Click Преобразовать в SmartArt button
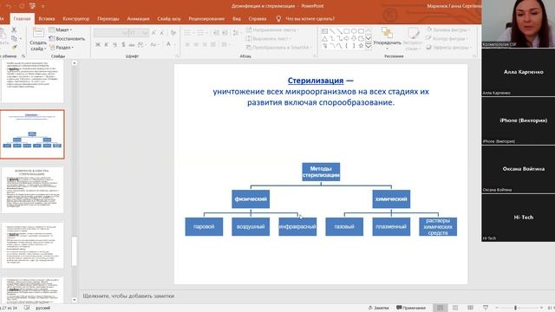Viewport: 555px width, 312px height. point(278,47)
